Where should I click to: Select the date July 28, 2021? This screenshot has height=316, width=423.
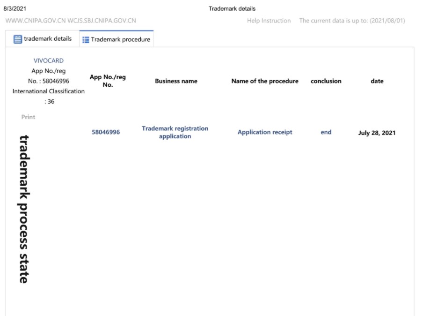[x=377, y=133]
